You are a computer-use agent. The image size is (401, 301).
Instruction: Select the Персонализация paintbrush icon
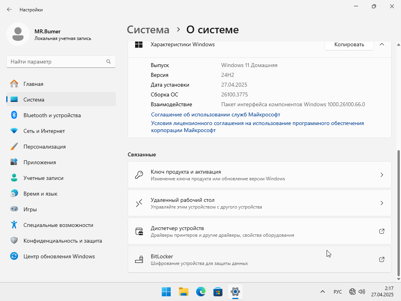(x=14, y=147)
